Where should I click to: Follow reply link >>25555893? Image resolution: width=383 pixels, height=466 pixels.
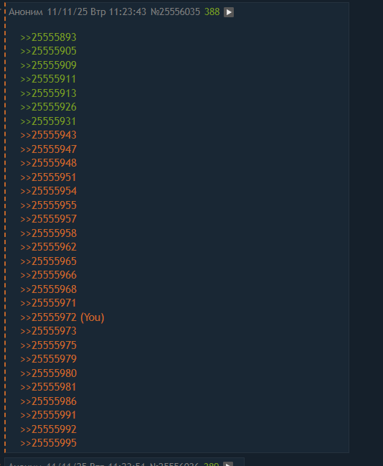click(48, 37)
